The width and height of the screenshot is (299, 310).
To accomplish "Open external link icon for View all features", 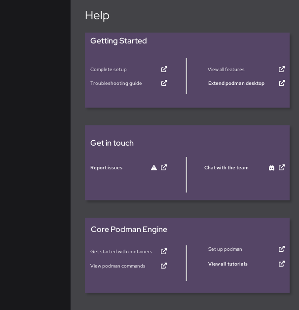I will pyautogui.click(x=282, y=69).
